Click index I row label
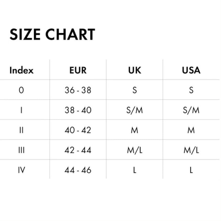This screenshot has width=221, height=221. tap(21, 110)
